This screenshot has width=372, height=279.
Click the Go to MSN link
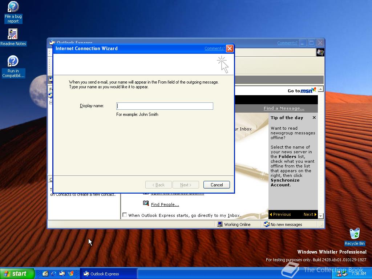click(302, 90)
